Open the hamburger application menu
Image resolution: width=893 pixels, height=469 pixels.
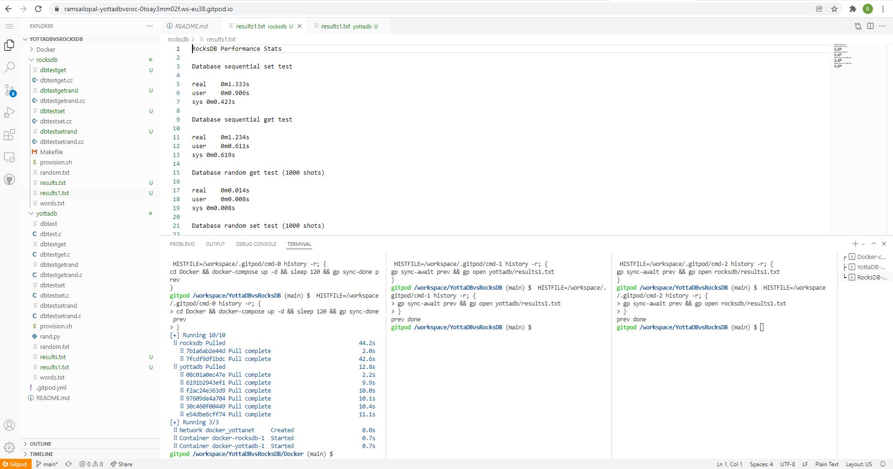coord(9,26)
